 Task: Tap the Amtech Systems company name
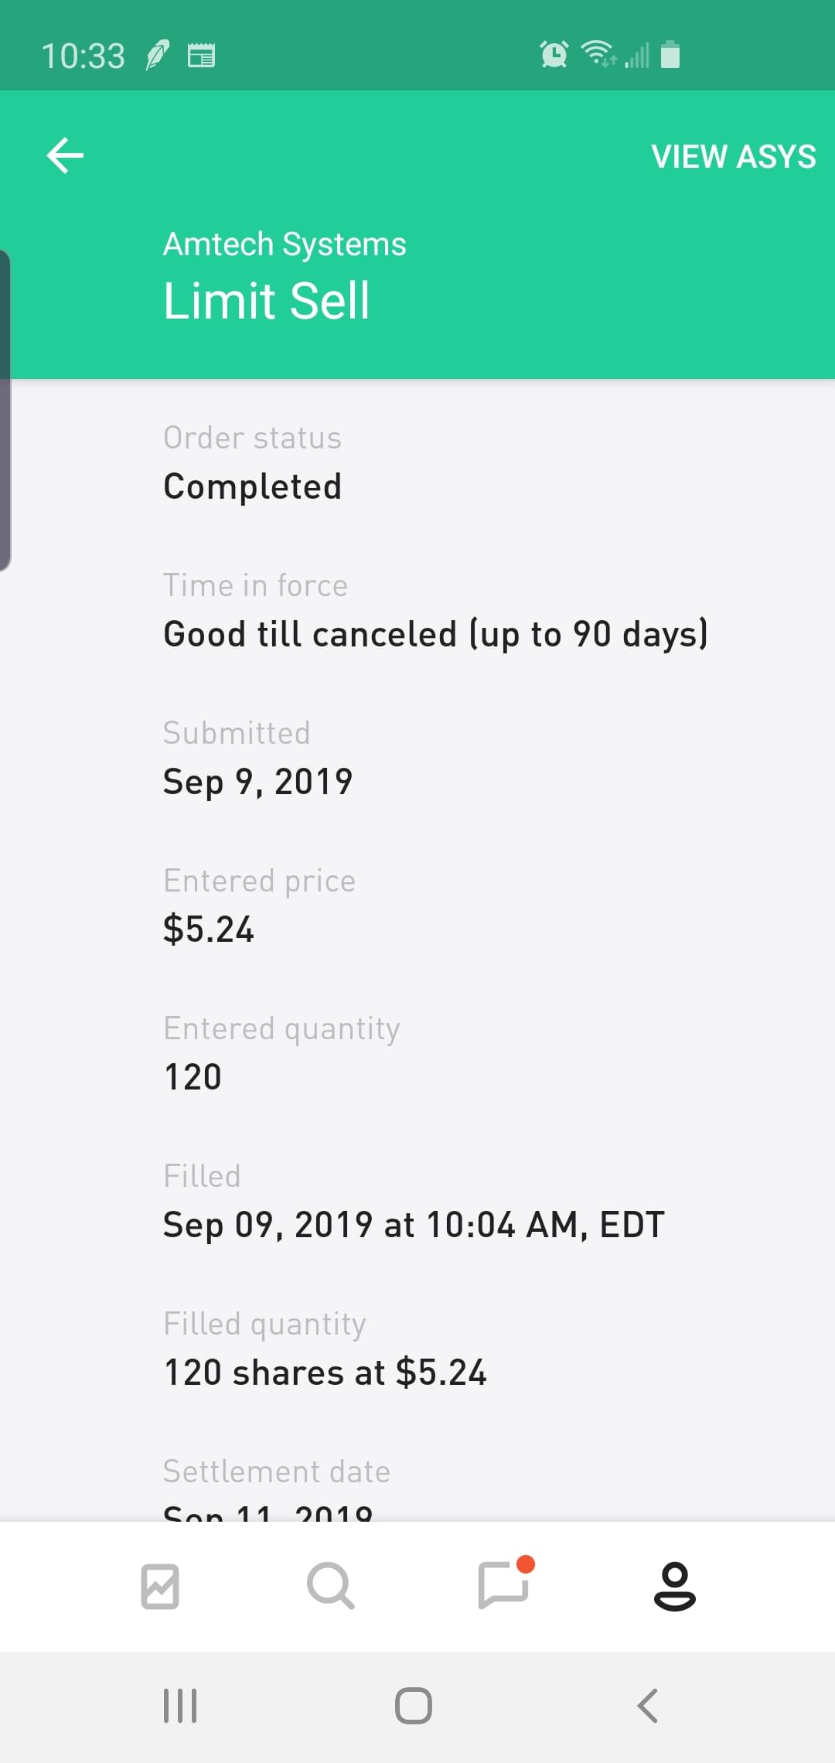(285, 244)
